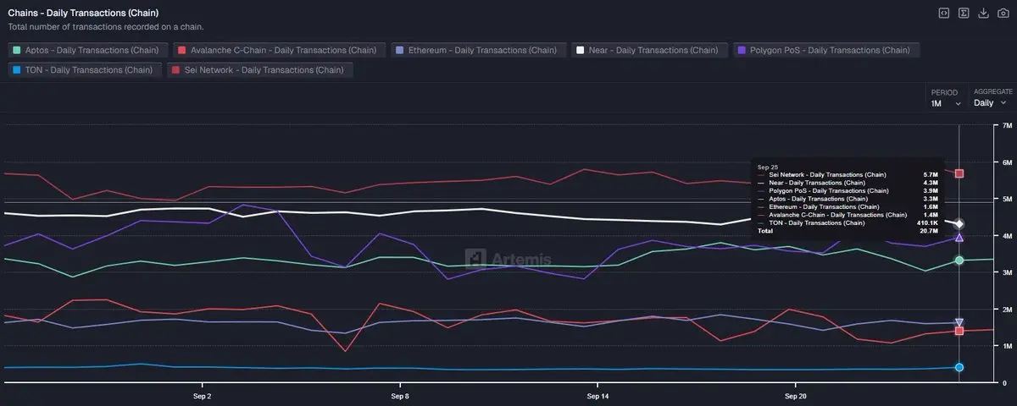Viewport: 1017px width, 406px height.
Task: Click the TON blue color swatch
Action: 17,69
